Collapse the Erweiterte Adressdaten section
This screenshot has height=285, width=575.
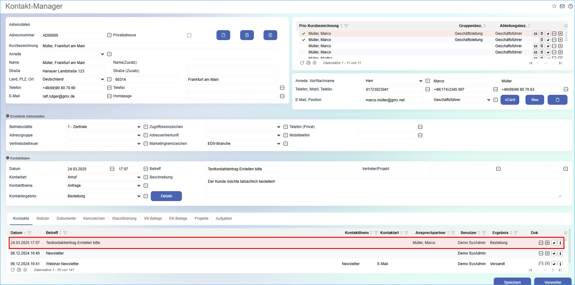[x=8, y=116]
